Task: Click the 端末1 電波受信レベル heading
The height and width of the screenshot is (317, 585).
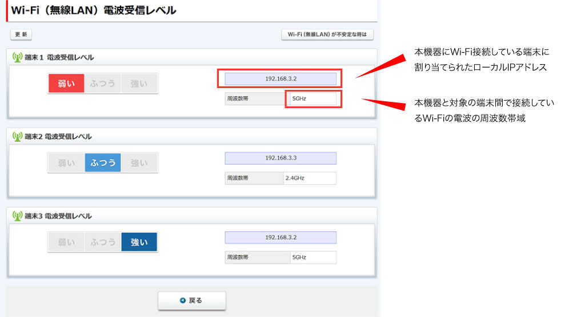Action: [x=59, y=58]
